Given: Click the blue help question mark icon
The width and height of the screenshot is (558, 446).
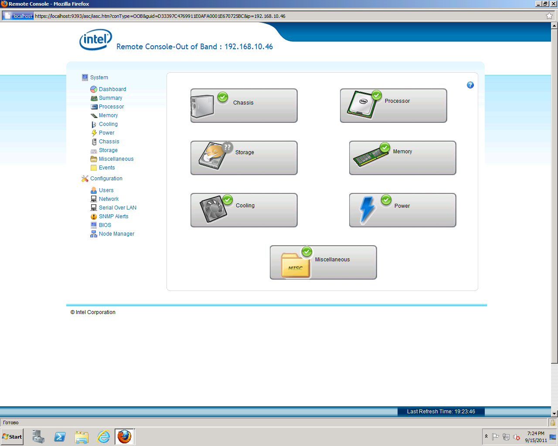Looking at the screenshot, I should click(x=470, y=85).
